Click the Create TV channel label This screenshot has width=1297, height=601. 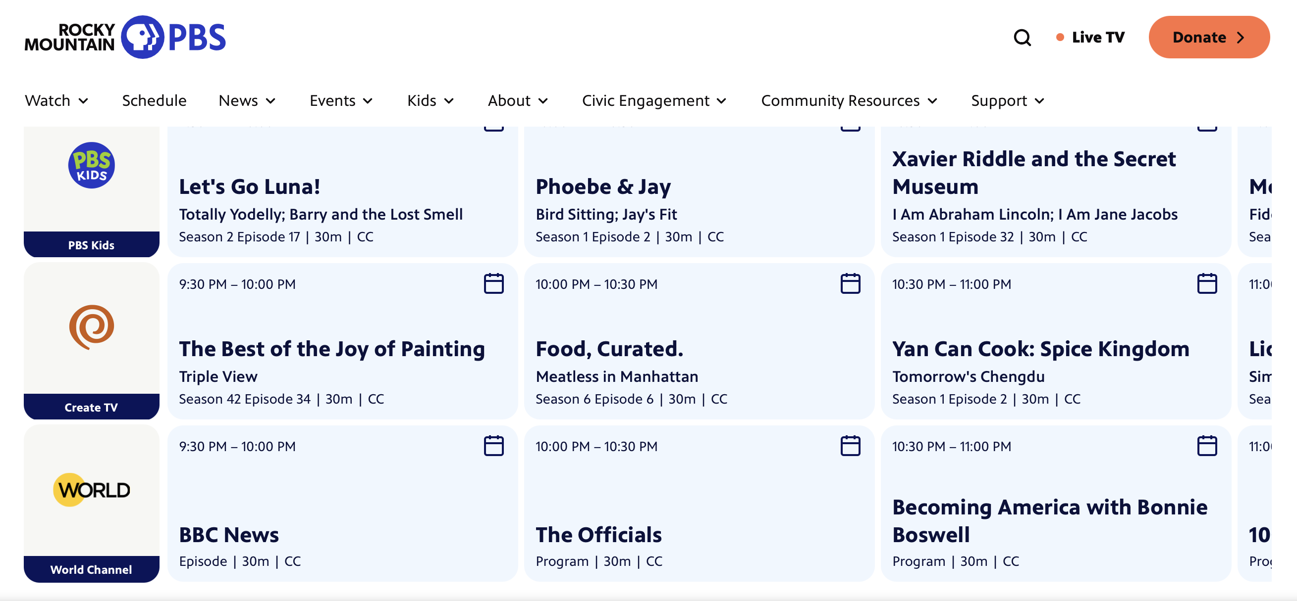point(92,407)
